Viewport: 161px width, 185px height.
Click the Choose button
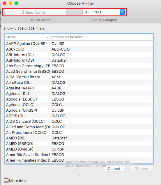[x=141, y=169]
